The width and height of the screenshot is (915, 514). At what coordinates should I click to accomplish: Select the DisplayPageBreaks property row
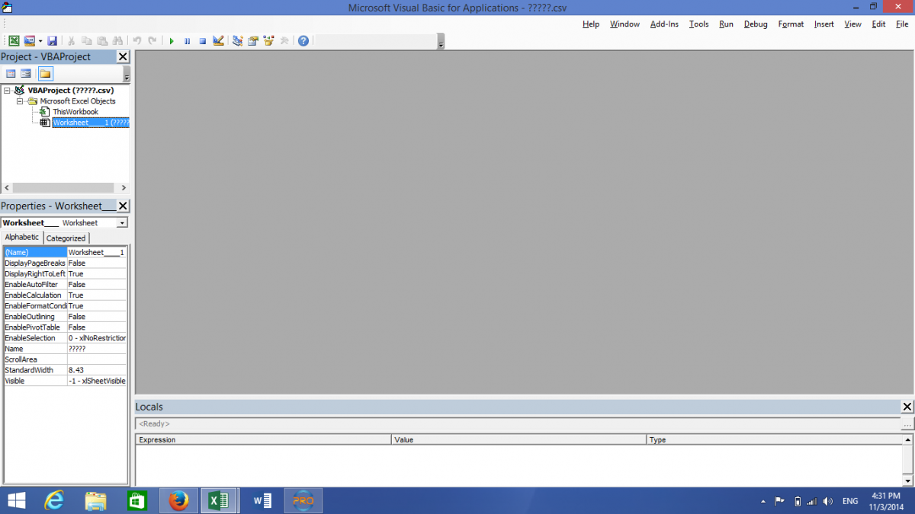click(66, 263)
